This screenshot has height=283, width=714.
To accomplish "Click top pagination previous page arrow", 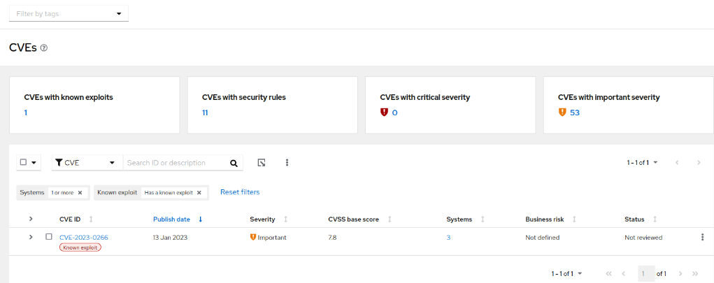I will pyautogui.click(x=677, y=162).
